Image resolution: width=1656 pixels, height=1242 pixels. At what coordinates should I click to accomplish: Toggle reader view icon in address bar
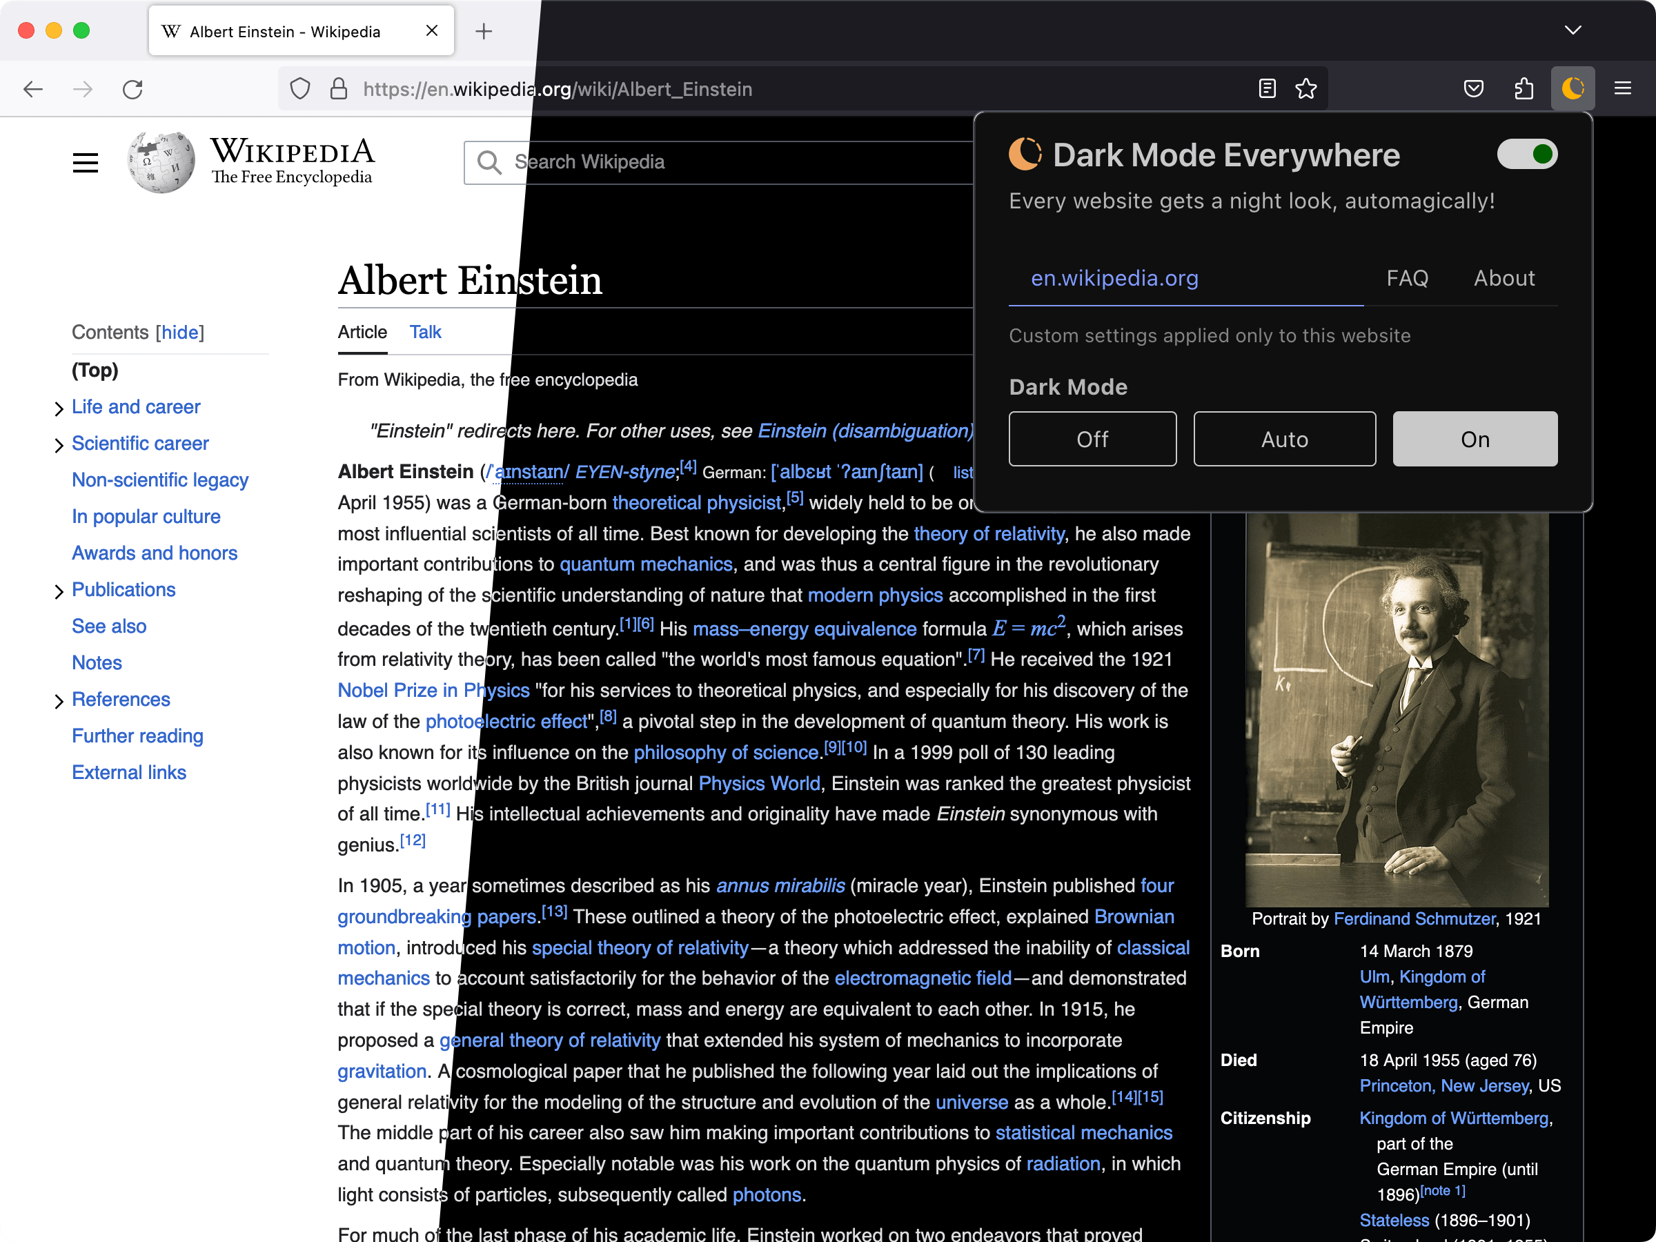pos(1267,88)
